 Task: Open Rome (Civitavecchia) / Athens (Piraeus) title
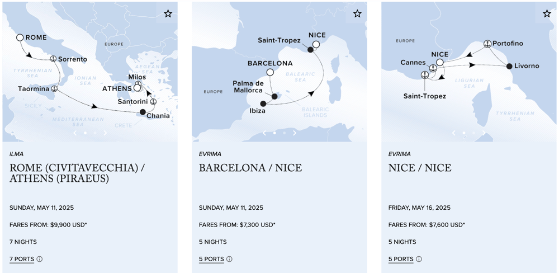click(77, 173)
